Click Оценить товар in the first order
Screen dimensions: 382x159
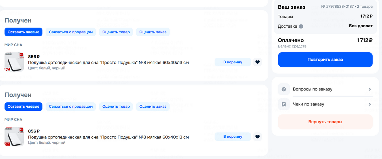pos(116,32)
